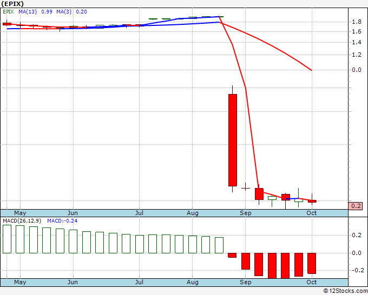Click Aug on the price chart axis
Viewport: 368px width, 295px height.
click(193, 213)
